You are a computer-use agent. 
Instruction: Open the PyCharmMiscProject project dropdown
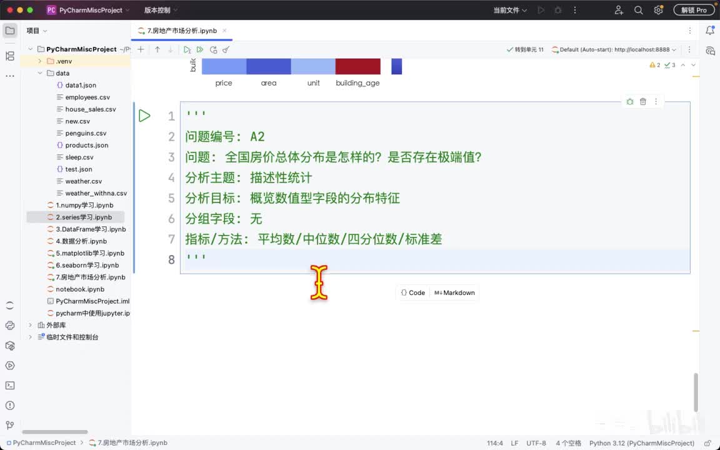[88, 10]
